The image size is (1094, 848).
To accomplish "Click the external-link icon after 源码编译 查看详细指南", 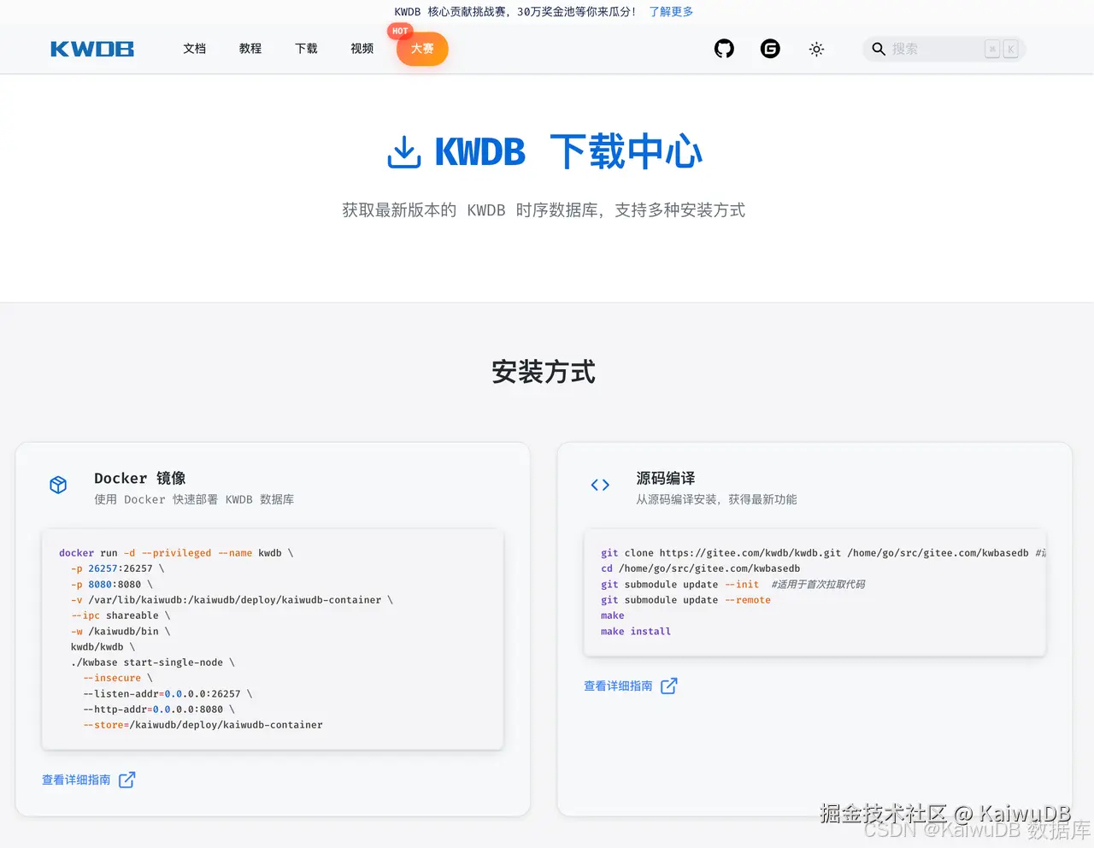I will point(669,686).
